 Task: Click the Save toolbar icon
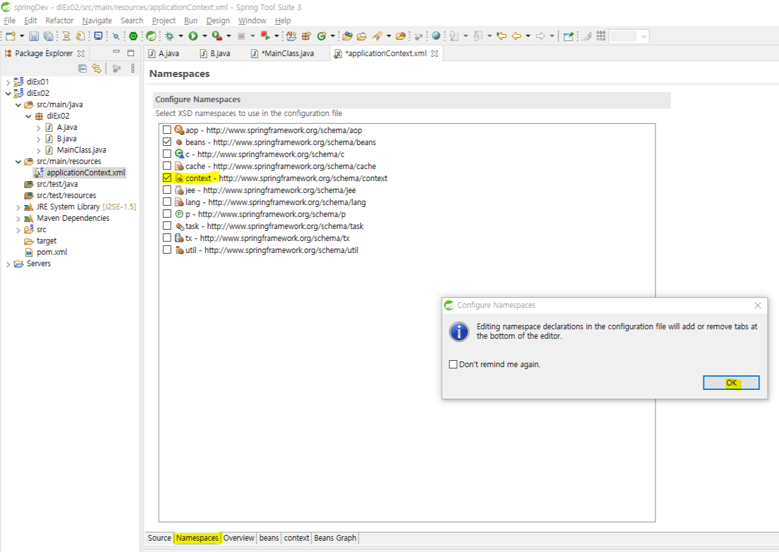[x=34, y=36]
